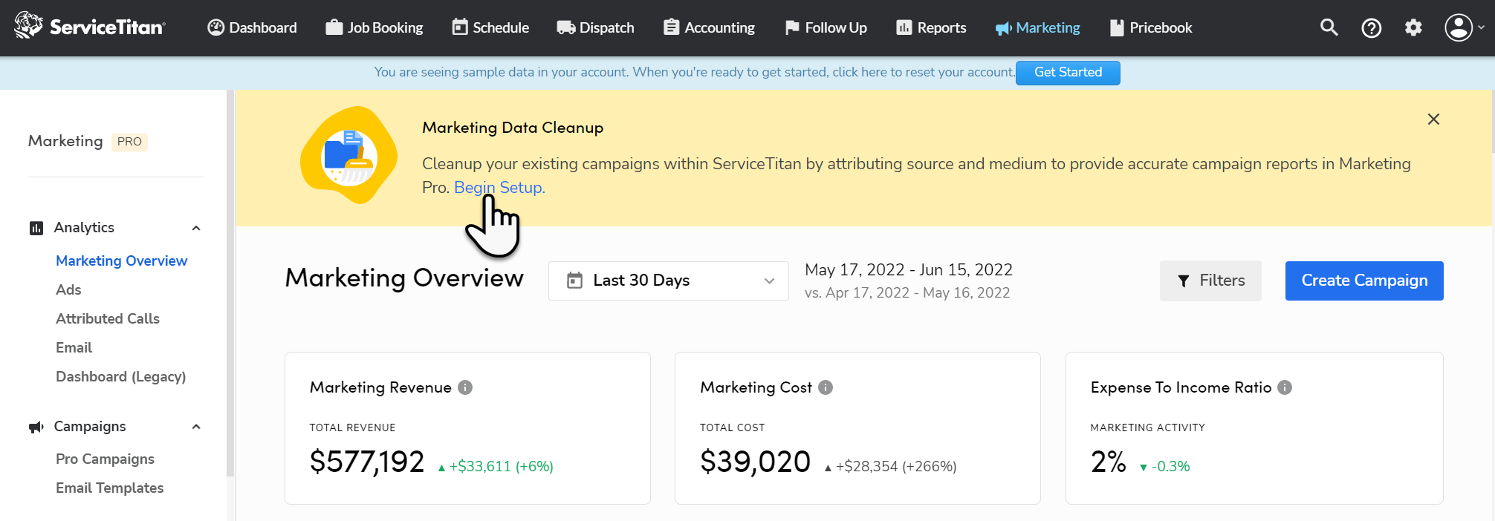Click the Campaigns megaphone icon
This screenshot has height=521, width=1495.
coord(36,427)
